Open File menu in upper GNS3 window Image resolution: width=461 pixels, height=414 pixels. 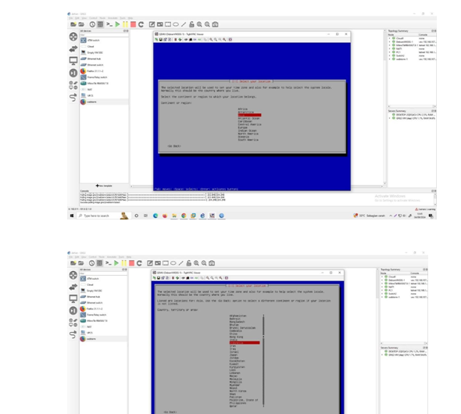click(70, 18)
